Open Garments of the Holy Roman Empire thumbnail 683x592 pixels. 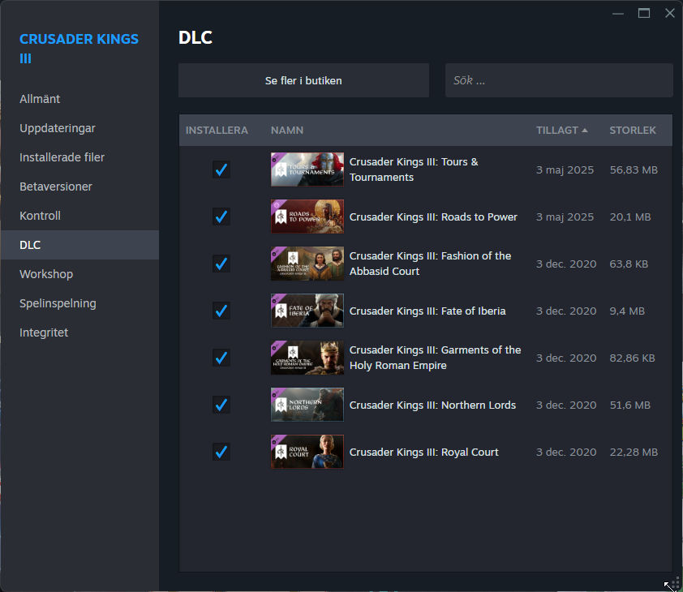pyautogui.click(x=307, y=358)
